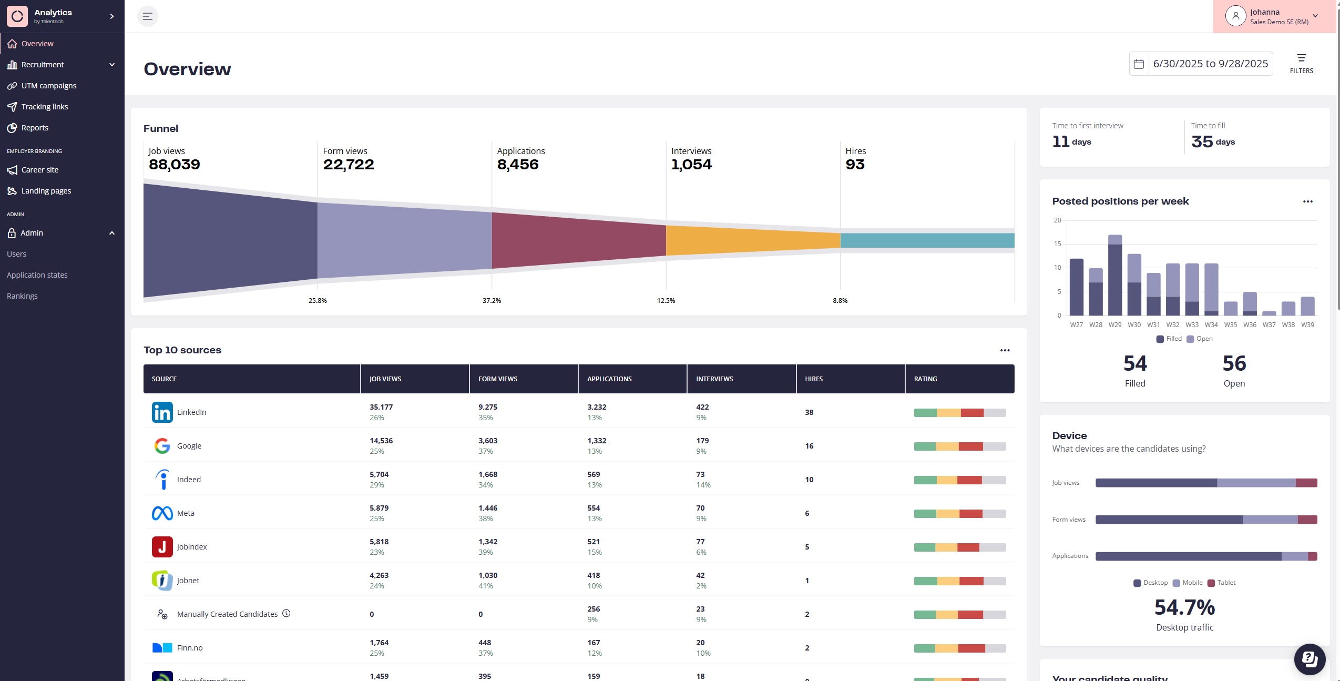The image size is (1340, 681).
Task: Click the calendar icon beside date range
Action: click(1139, 64)
